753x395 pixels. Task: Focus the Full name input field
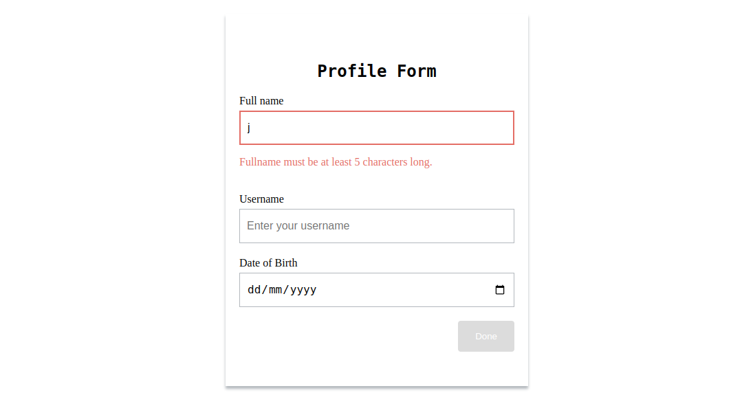377,128
